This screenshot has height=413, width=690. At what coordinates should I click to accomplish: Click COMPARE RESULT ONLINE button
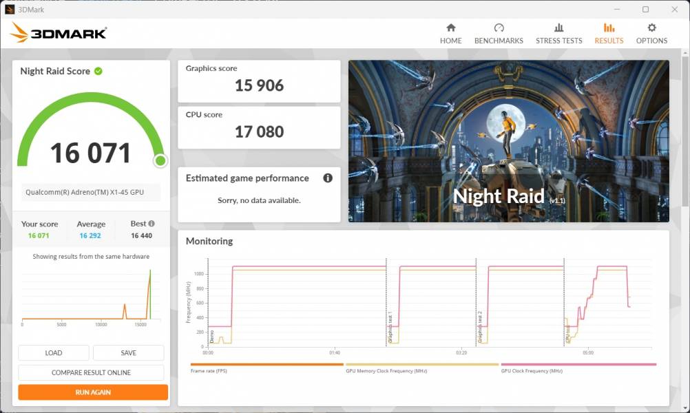tap(91, 372)
